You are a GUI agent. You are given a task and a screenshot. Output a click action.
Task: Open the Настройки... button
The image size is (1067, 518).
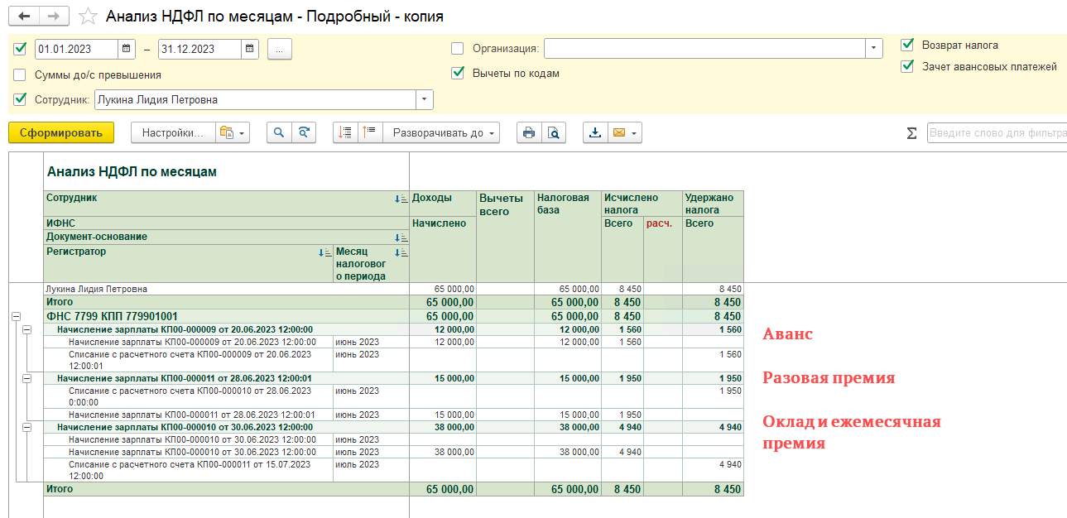(171, 132)
